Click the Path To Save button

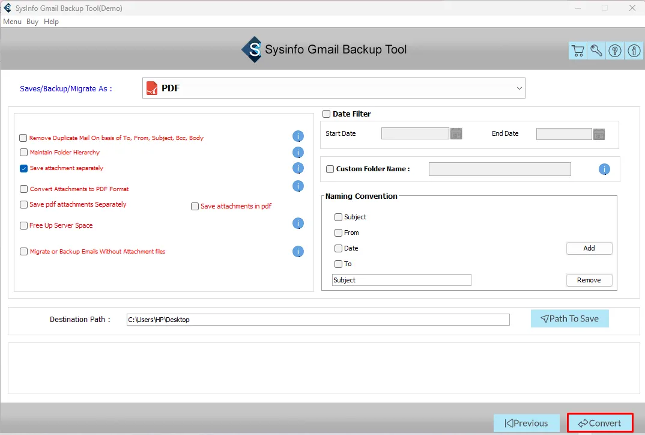(x=569, y=319)
